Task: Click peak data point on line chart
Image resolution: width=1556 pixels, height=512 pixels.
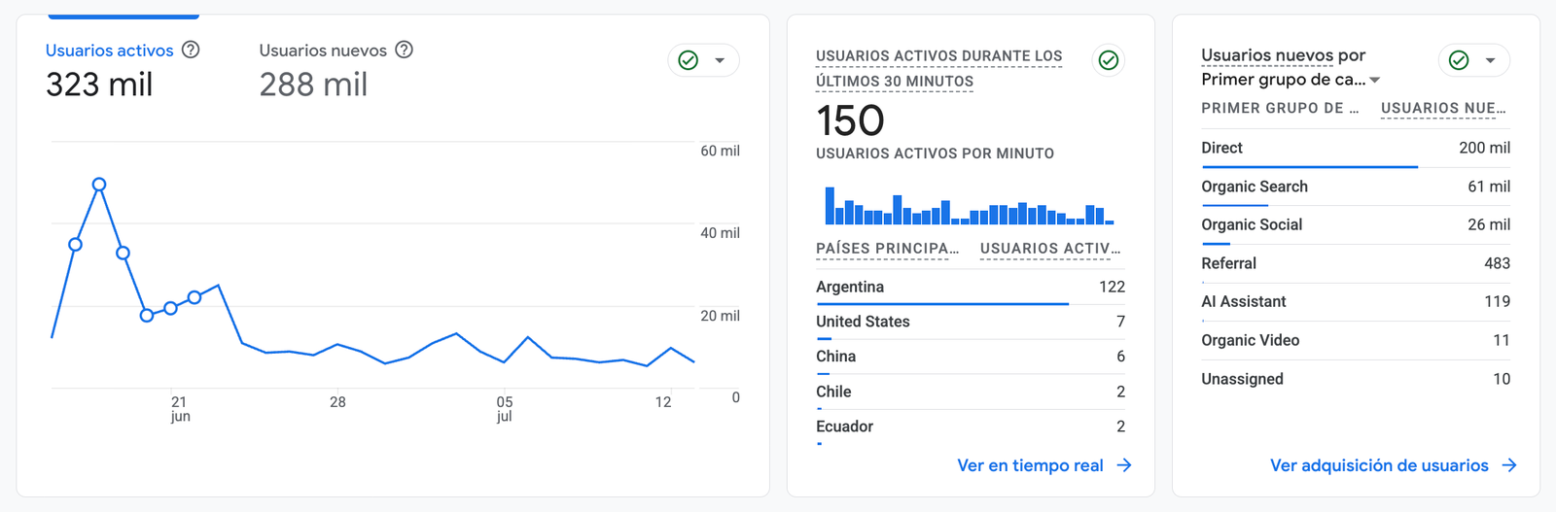Action: point(99,185)
